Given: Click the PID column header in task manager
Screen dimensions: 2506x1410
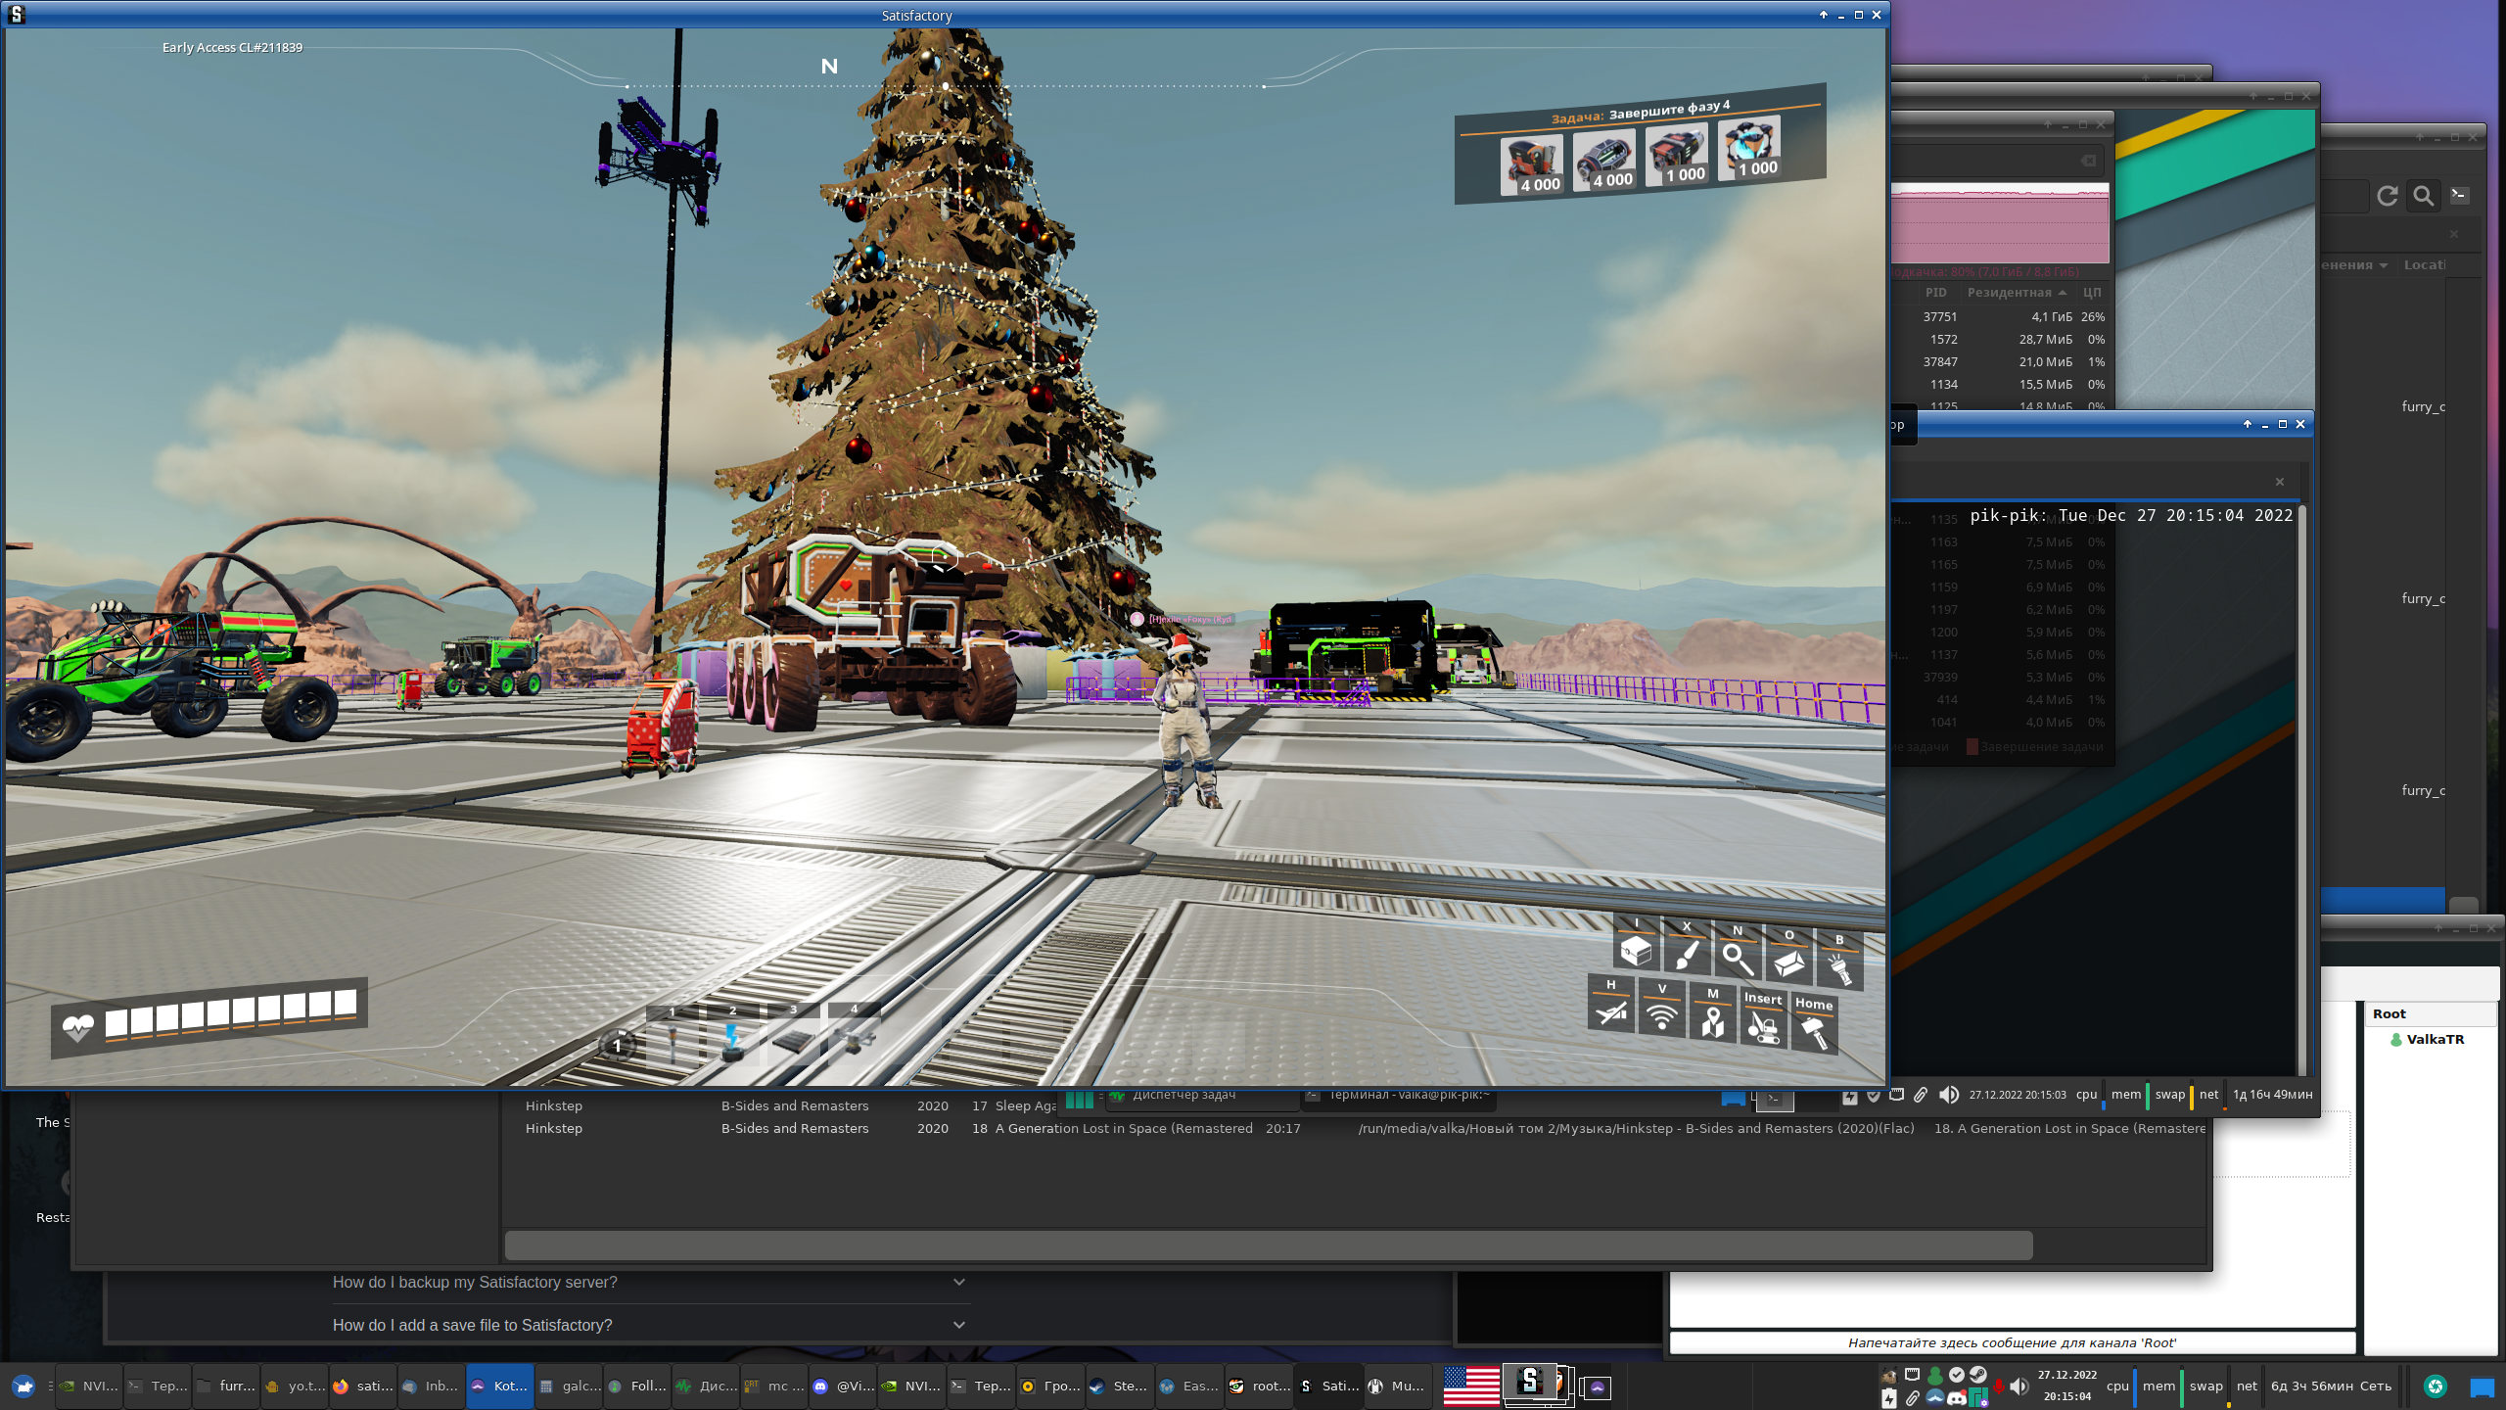Looking at the screenshot, I should [x=1935, y=292].
